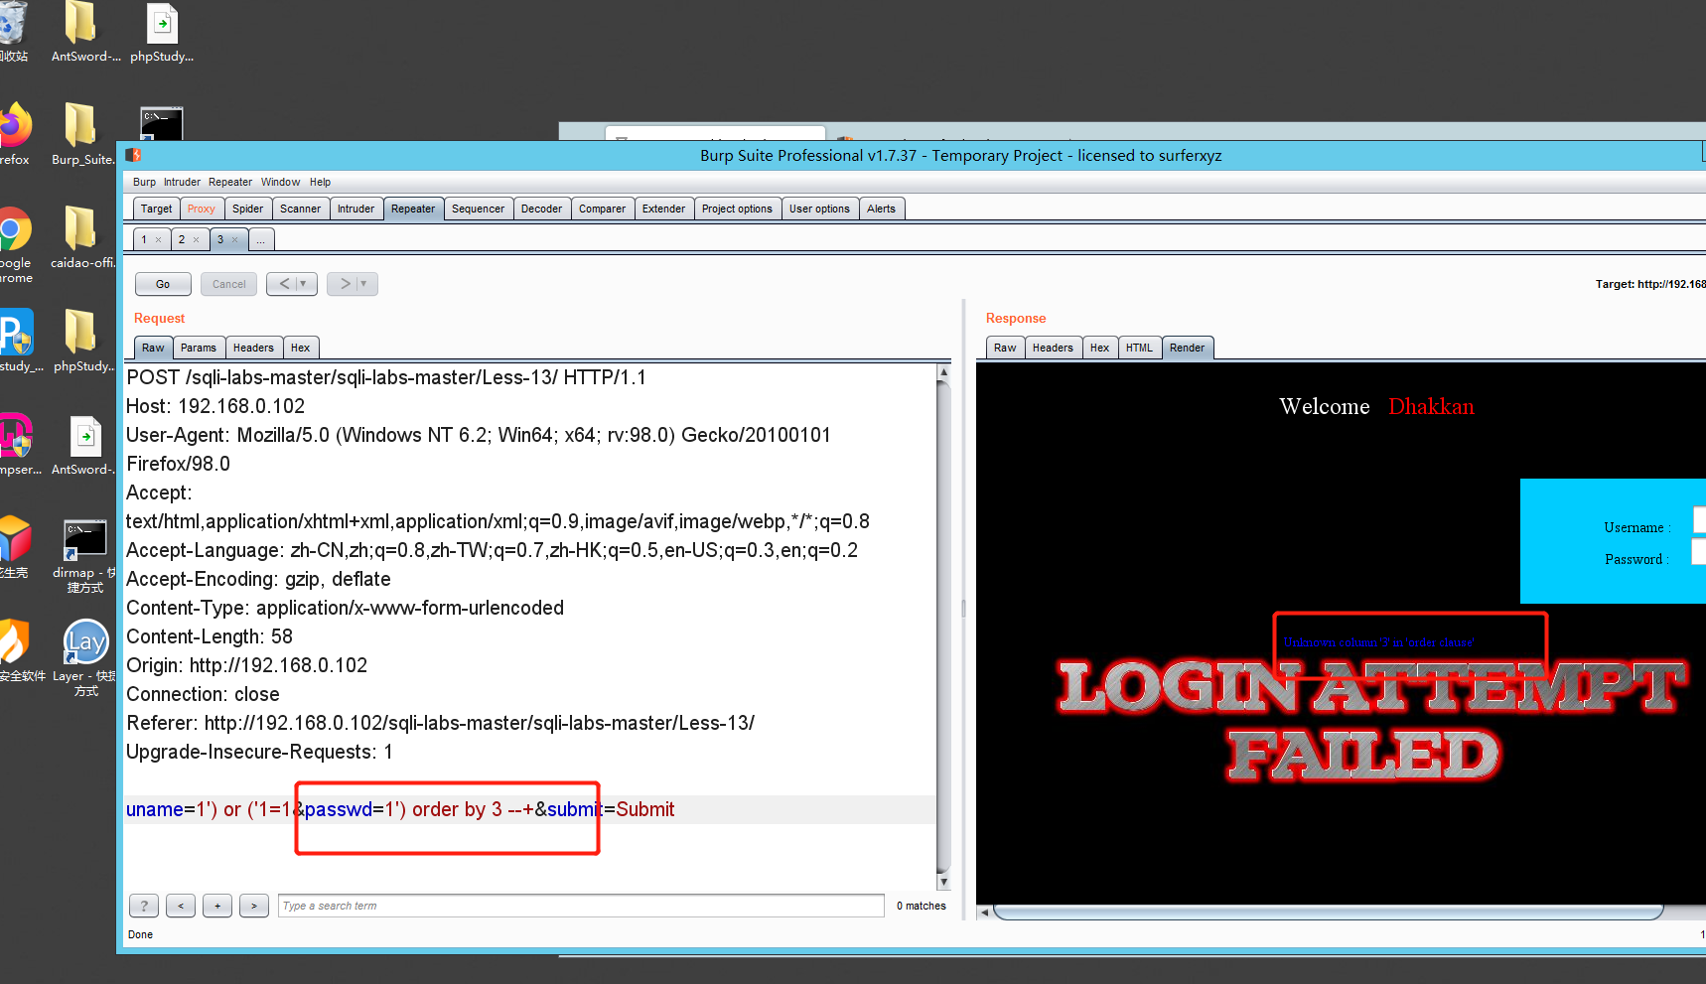Switch to the Decoder tool tab
This screenshot has width=1706, height=984.
(x=542, y=209)
